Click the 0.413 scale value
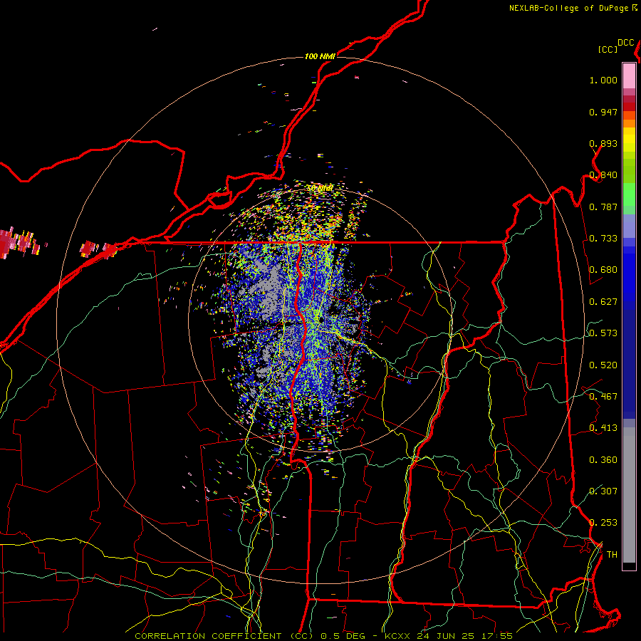 click(x=603, y=428)
